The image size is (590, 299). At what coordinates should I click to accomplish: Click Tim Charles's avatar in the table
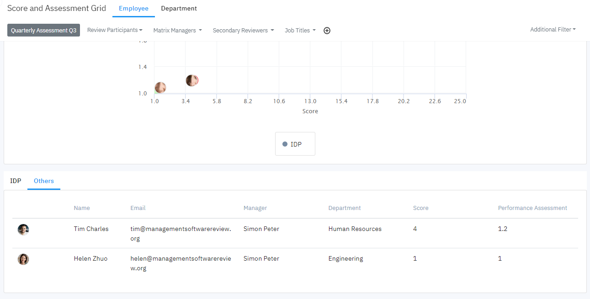(23, 230)
